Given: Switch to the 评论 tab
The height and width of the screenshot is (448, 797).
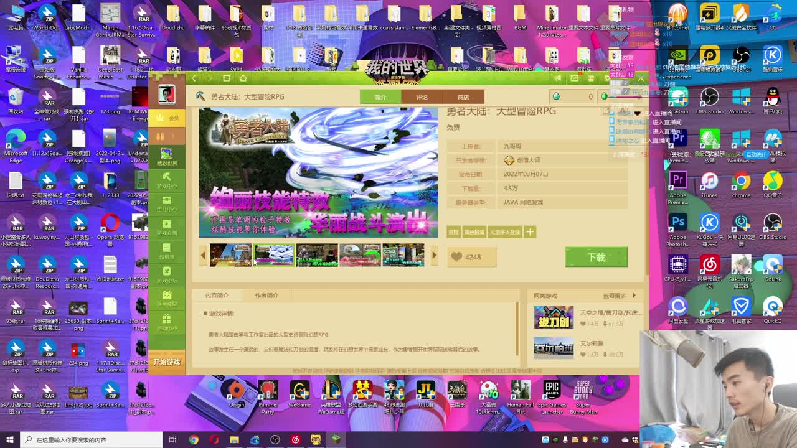Looking at the screenshot, I should pyautogui.click(x=422, y=97).
